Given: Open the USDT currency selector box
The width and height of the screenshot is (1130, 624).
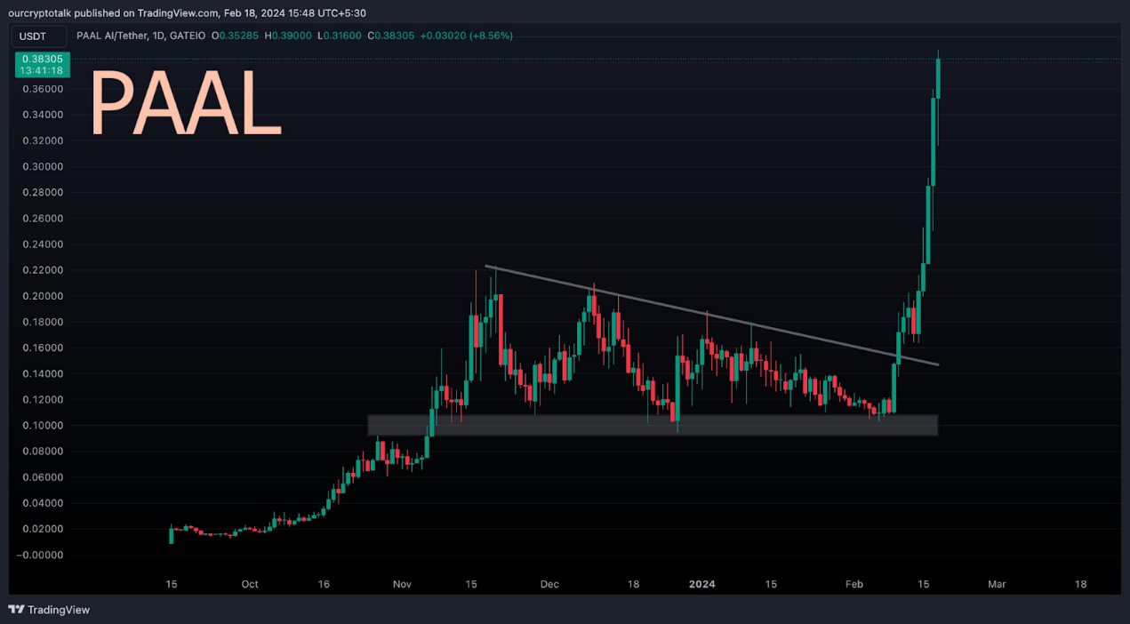Looking at the screenshot, I should [x=39, y=36].
